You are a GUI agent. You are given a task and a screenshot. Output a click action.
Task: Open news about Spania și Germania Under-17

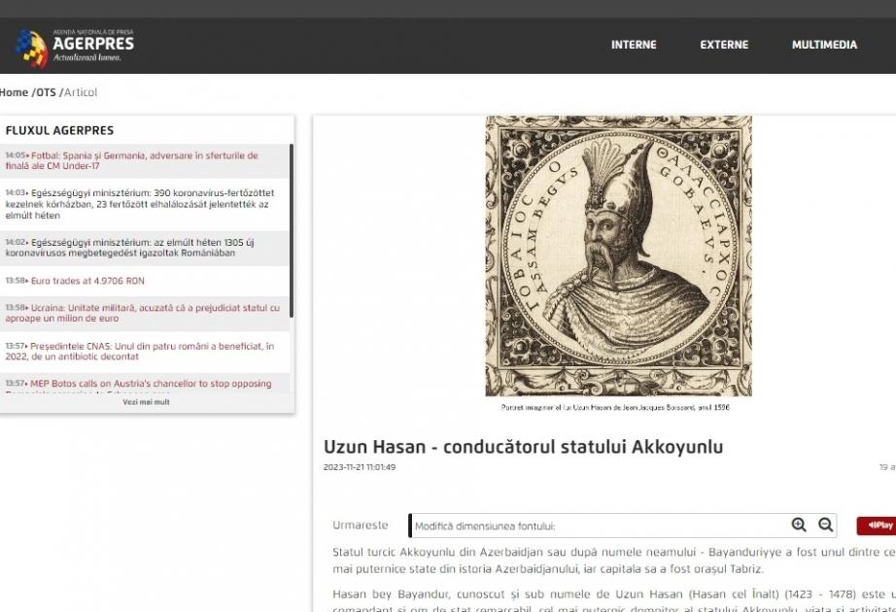pyautogui.click(x=132, y=160)
